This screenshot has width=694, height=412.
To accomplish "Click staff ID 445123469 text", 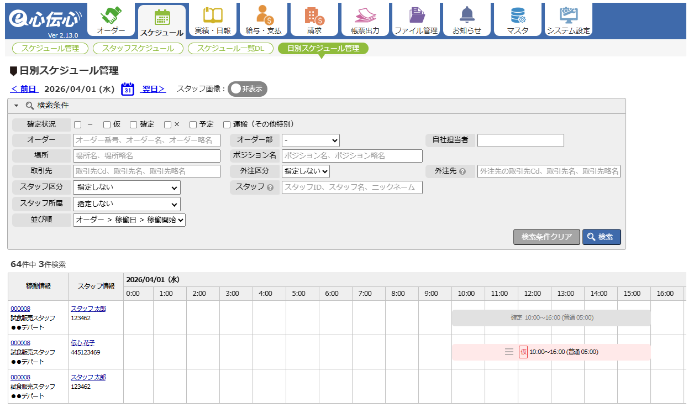I will pos(86,352).
